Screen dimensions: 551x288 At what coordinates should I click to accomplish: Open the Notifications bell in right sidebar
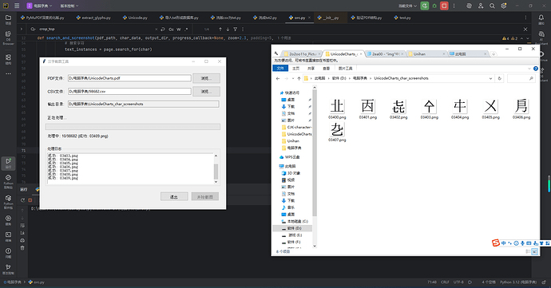(541, 18)
